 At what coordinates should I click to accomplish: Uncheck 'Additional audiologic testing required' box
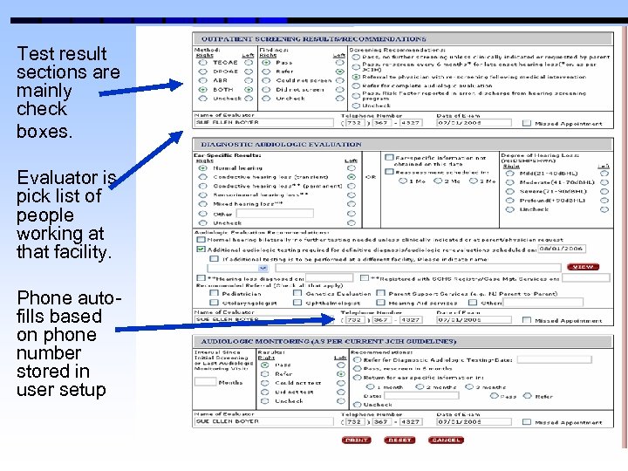pyautogui.click(x=201, y=249)
